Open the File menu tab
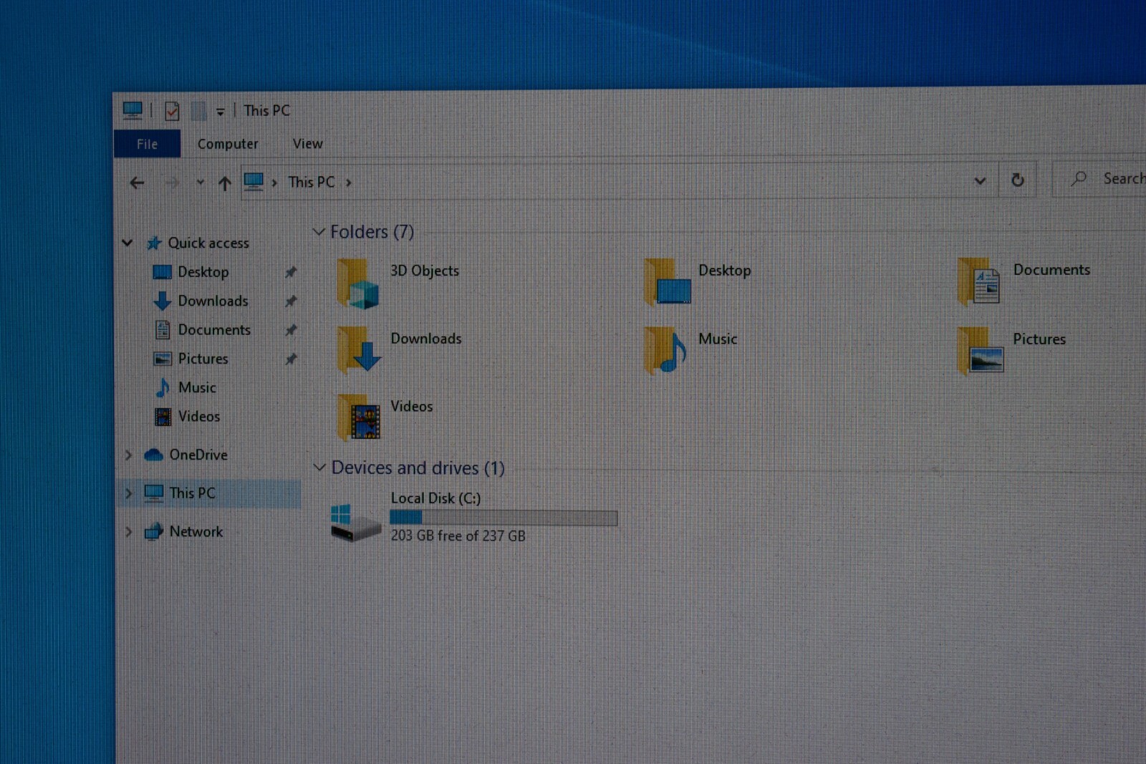This screenshot has width=1146, height=764. pos(147,144)
